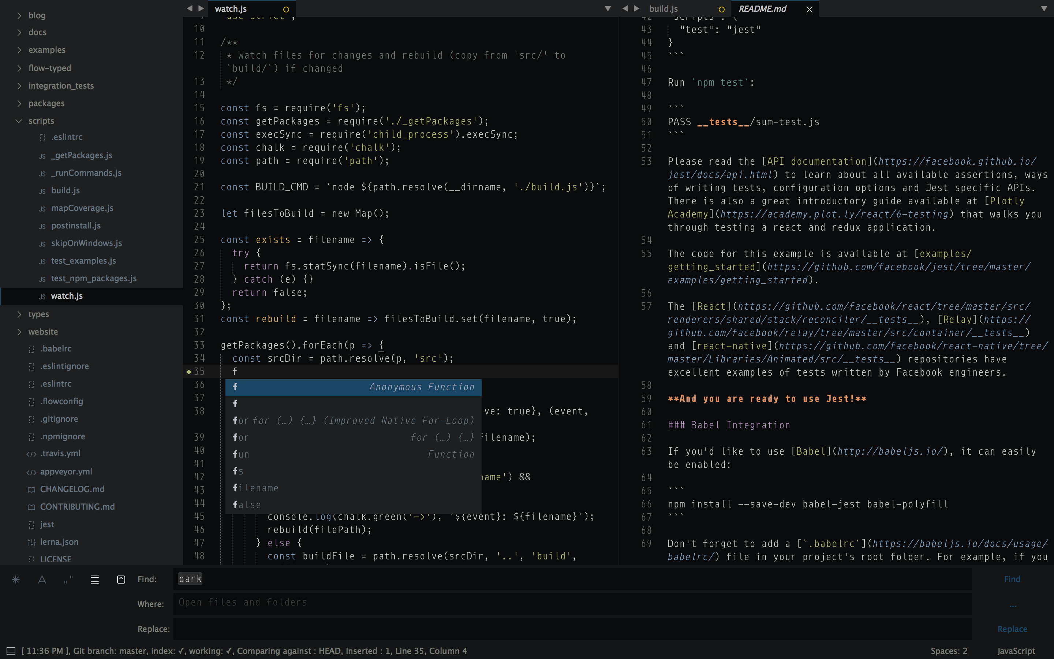The width and height of the screenshot is (1054, 659).
Task: Click the code icon beside .travis.yml
Action: (x=31, y=454)
